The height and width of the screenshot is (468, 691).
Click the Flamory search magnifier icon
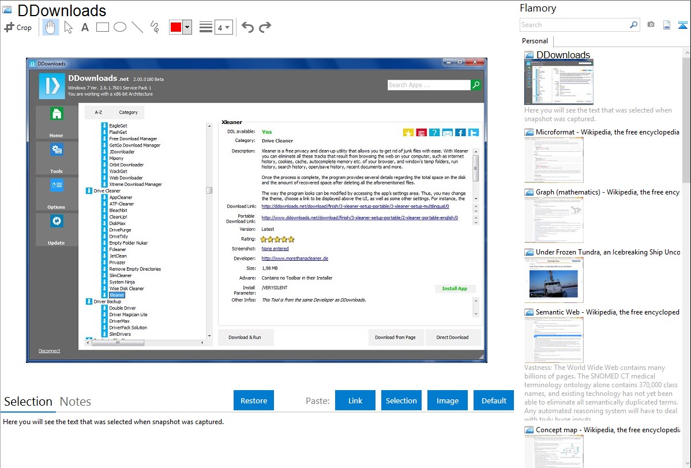[x=634, y=25]
